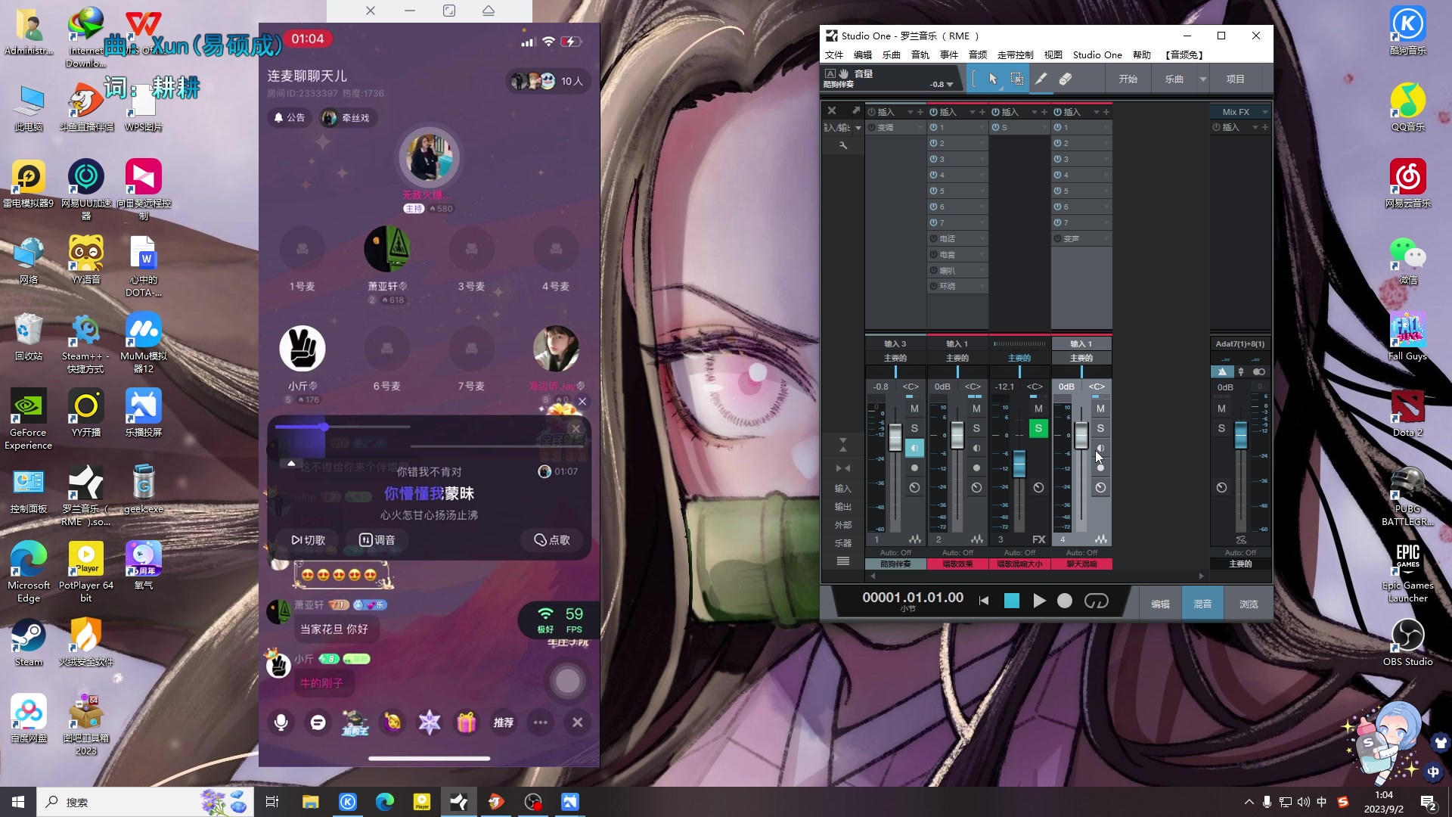The width and height of the screenshot is (1452, 817).
Task: Click mixer horizontal scrollbar right arrow
Action: (1201, 576)
